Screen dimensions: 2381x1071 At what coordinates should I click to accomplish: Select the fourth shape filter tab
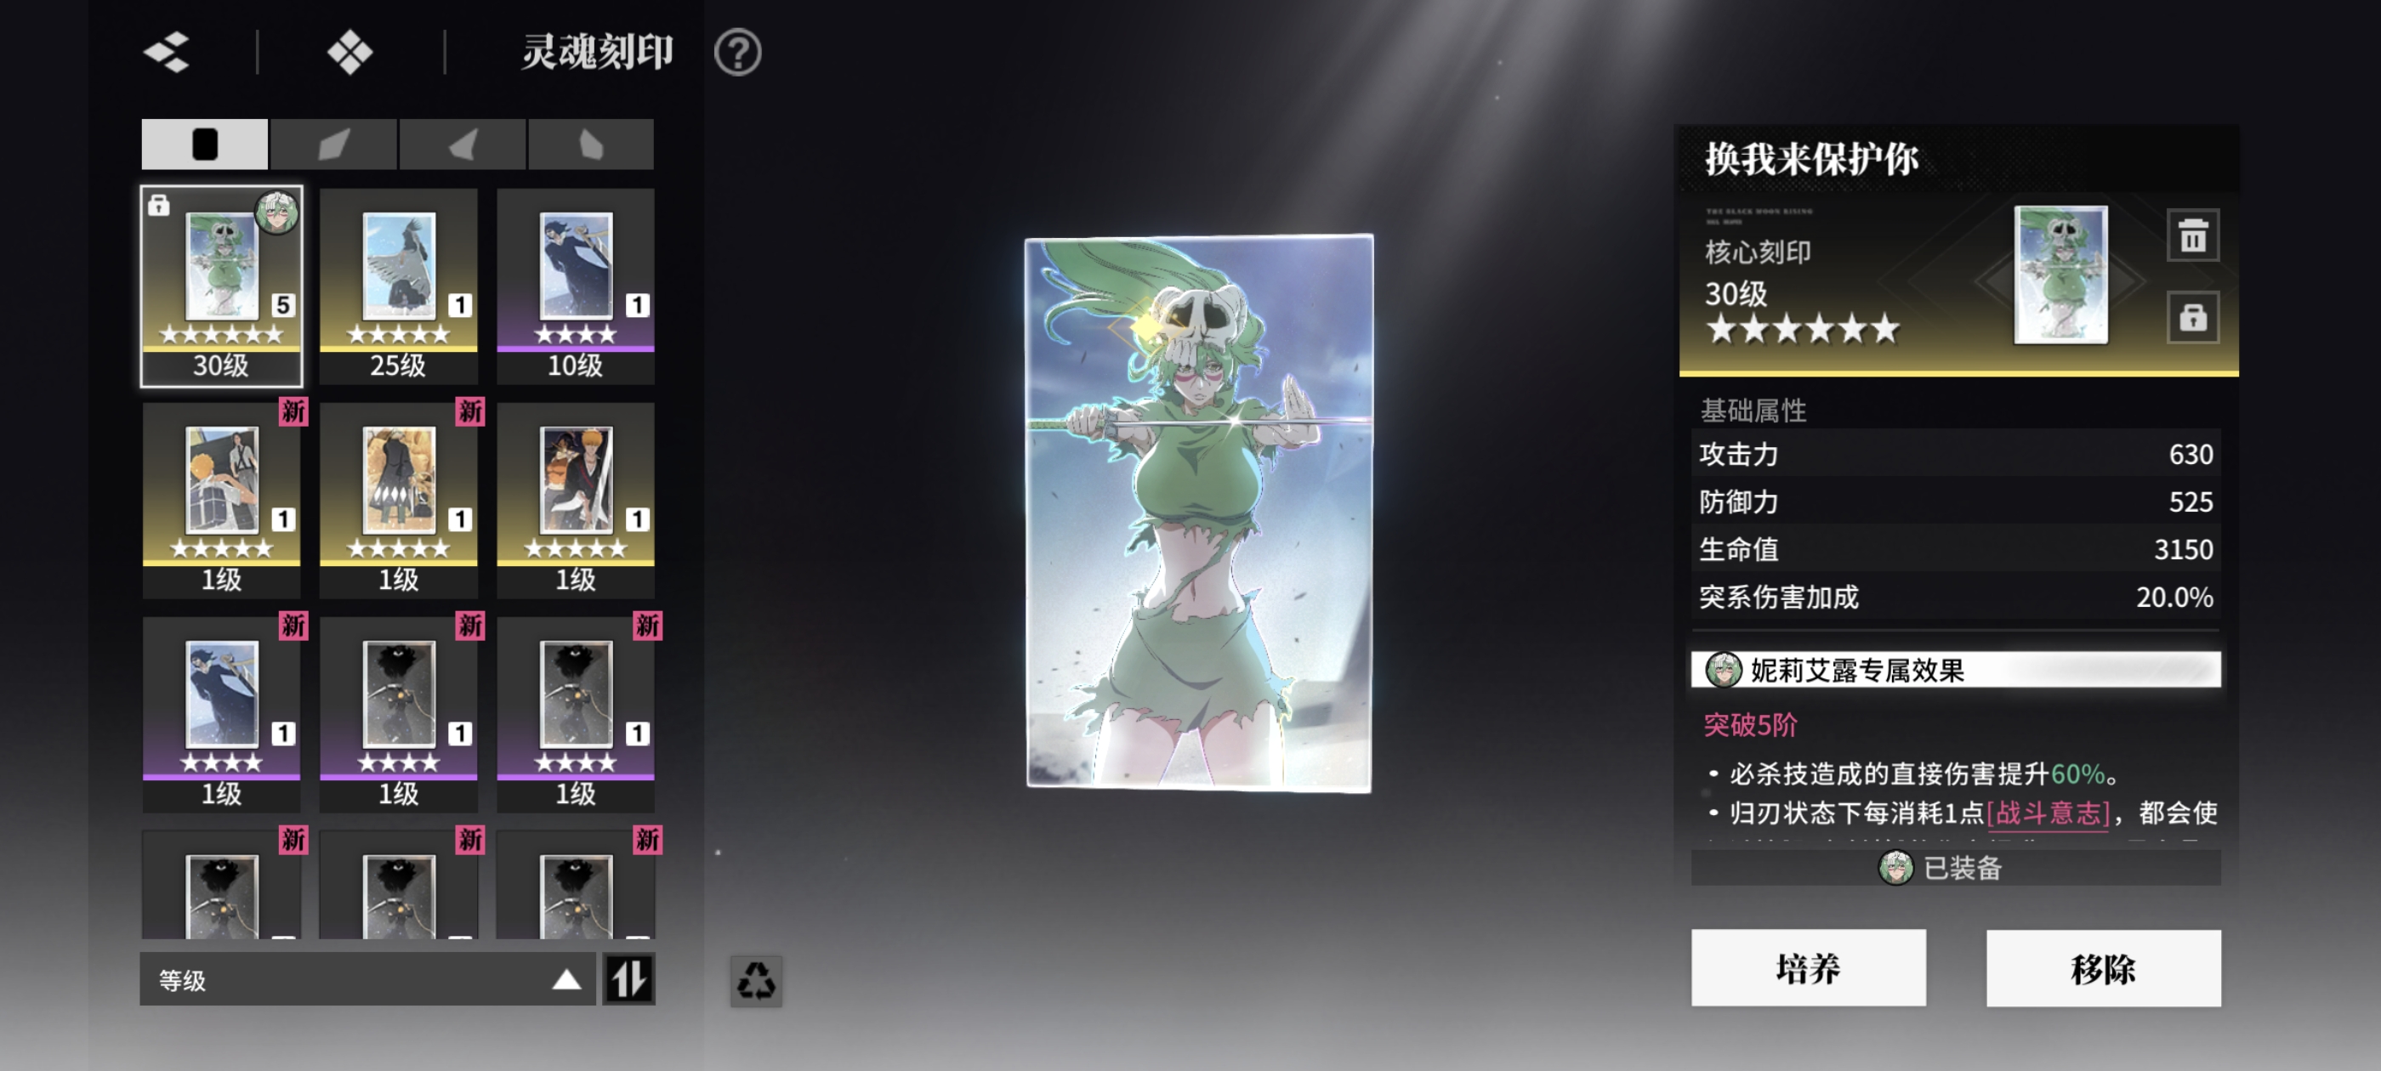[591, 144]
